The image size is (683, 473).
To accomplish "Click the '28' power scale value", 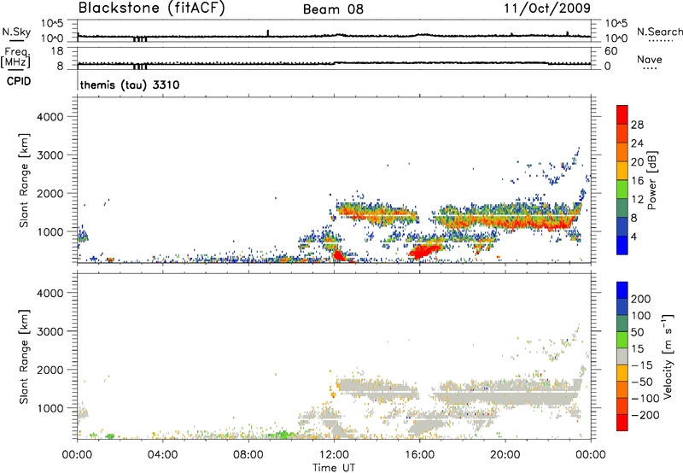I will [x=637, y=125].
